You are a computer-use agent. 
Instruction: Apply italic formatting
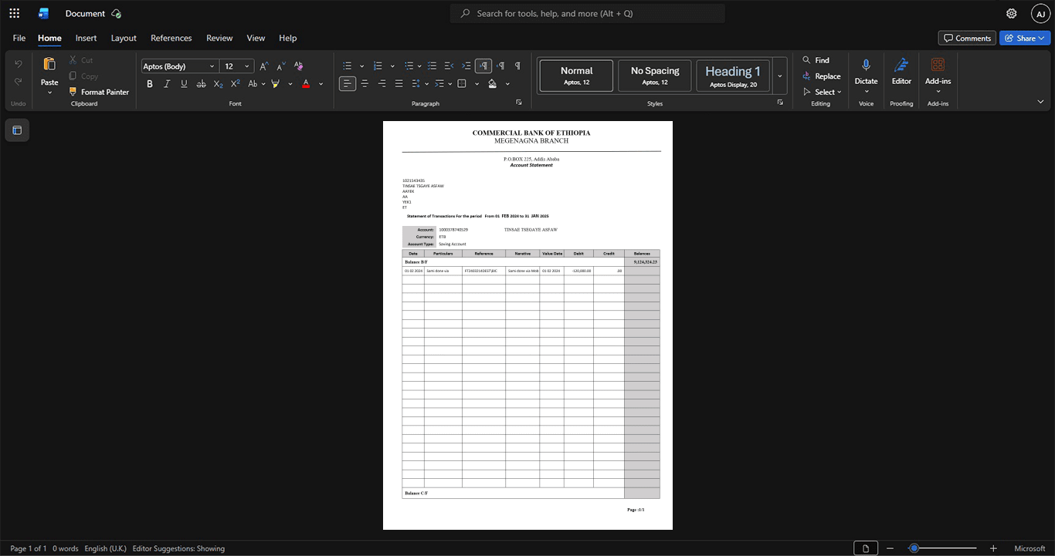(x=167, y=83)
